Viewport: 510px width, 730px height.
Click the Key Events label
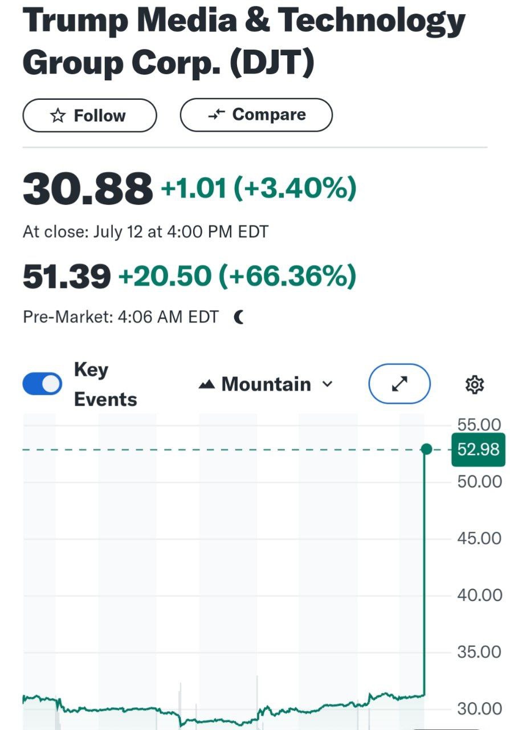pyautogui.click(x=105, y=384)
